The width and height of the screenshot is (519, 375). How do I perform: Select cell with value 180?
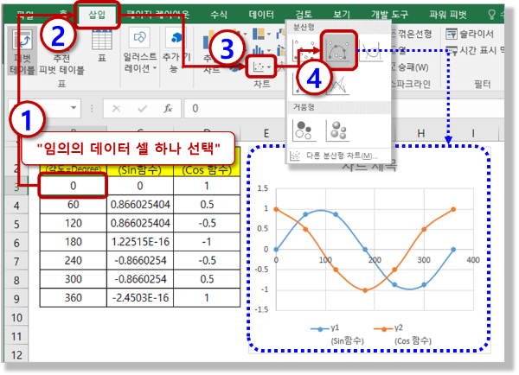(74, 242)
